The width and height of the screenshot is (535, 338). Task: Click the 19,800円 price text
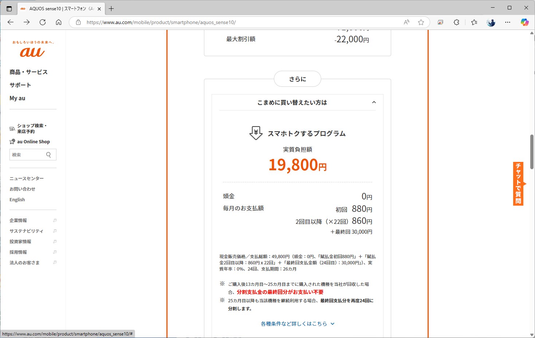tap(298, 165)
